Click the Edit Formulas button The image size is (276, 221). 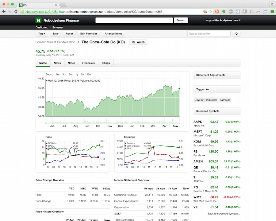(x=89, y=33)
